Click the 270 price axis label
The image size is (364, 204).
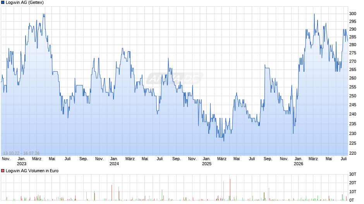click(353, 61)
